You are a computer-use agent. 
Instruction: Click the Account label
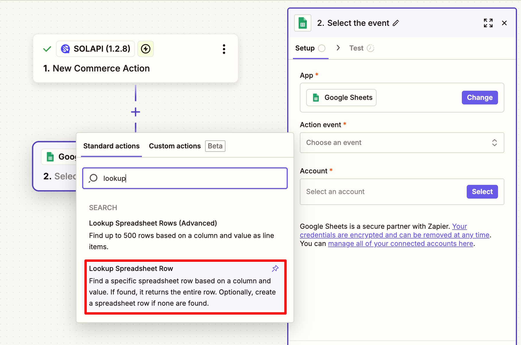314,171
